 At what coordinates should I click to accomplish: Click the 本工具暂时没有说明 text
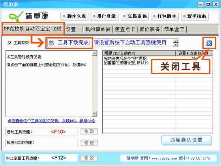point(24,57)
